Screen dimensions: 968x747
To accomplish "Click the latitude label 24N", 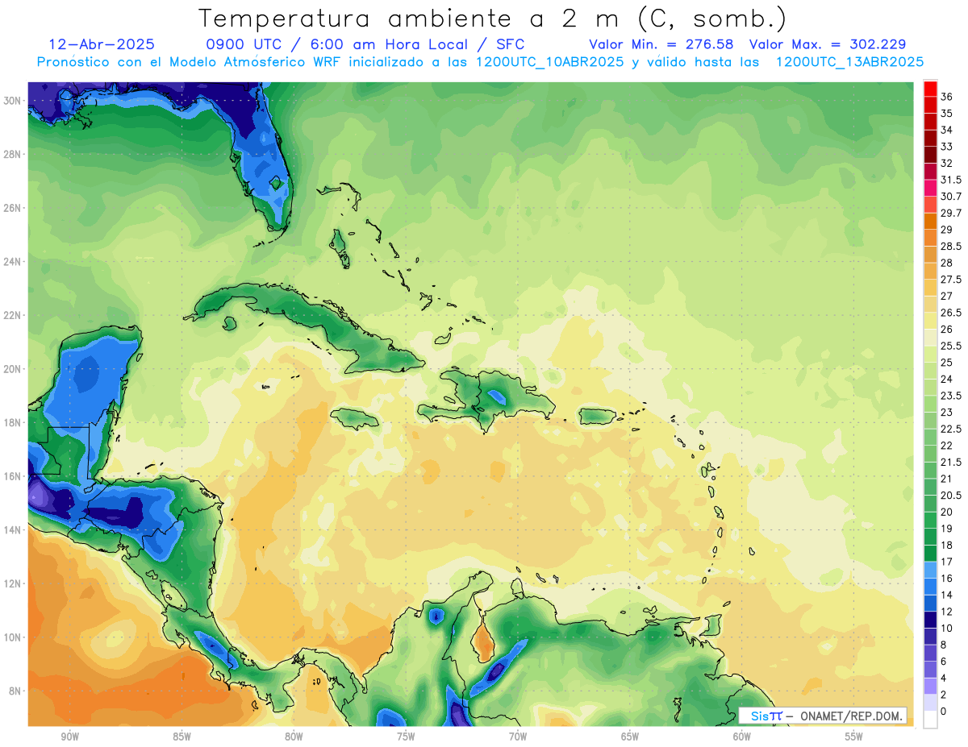I will click(x=13, y=262).
